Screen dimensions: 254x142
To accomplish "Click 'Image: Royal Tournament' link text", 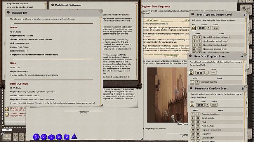I will pos(155,128).
